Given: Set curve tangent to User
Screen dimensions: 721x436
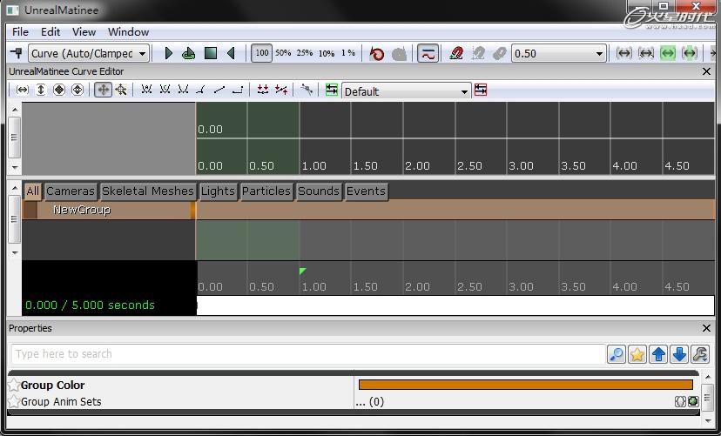Looking at the screenshot, I should click(183, 89).
